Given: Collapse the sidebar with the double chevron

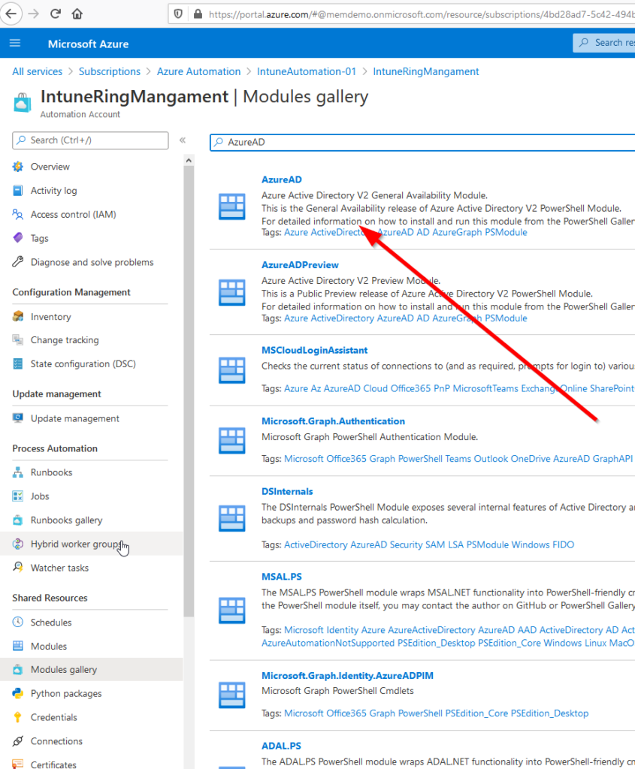Looking at the screenshot, I should pyautogui.click(x=183, y=140).
